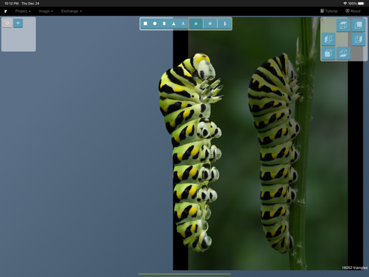Open the About link

[353, 11]
